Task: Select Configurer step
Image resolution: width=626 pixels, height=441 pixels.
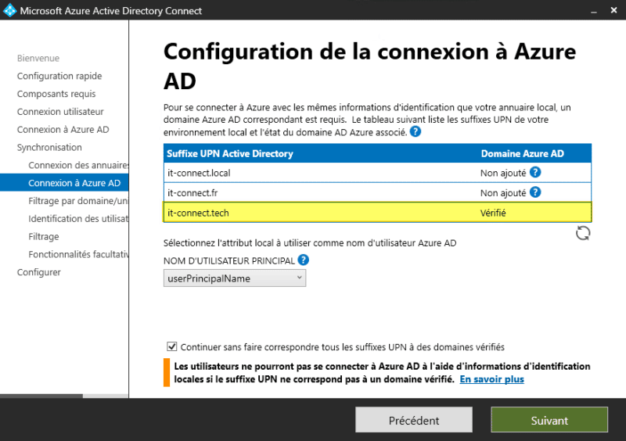Action: 39,272
